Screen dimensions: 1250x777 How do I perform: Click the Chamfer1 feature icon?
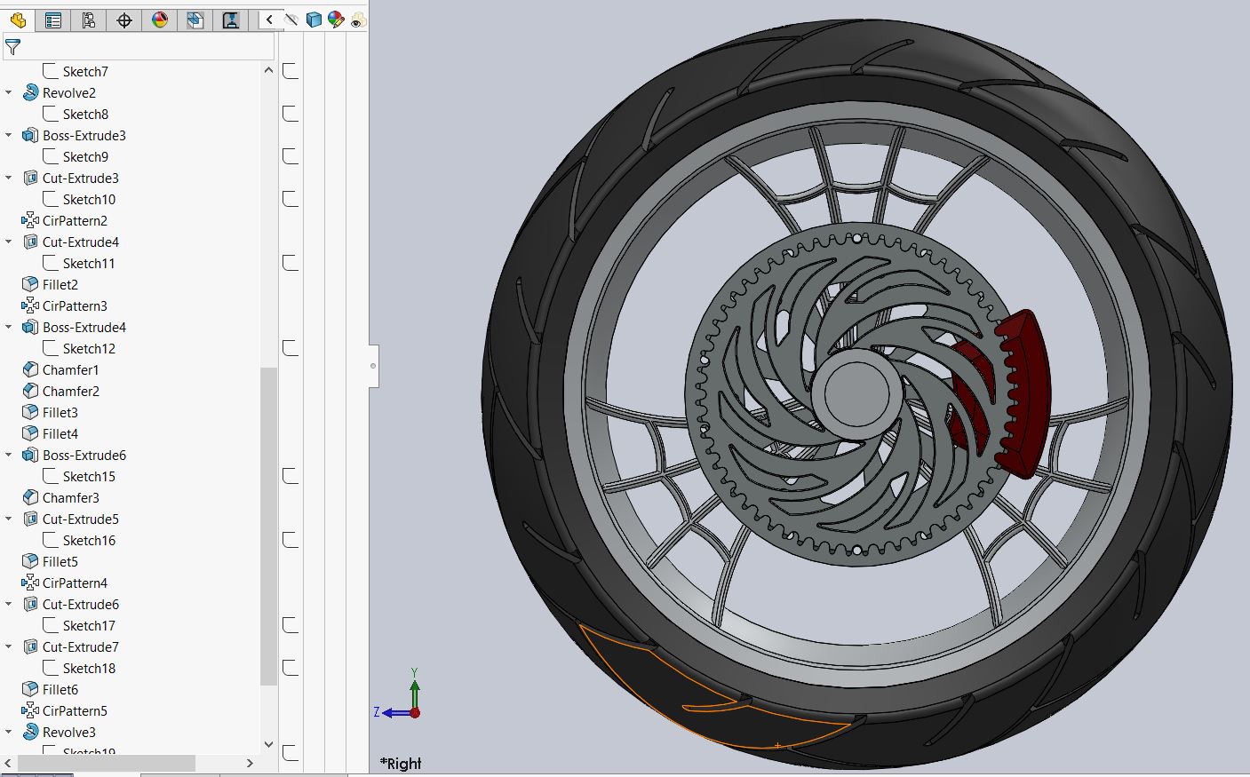pos(30,369)
